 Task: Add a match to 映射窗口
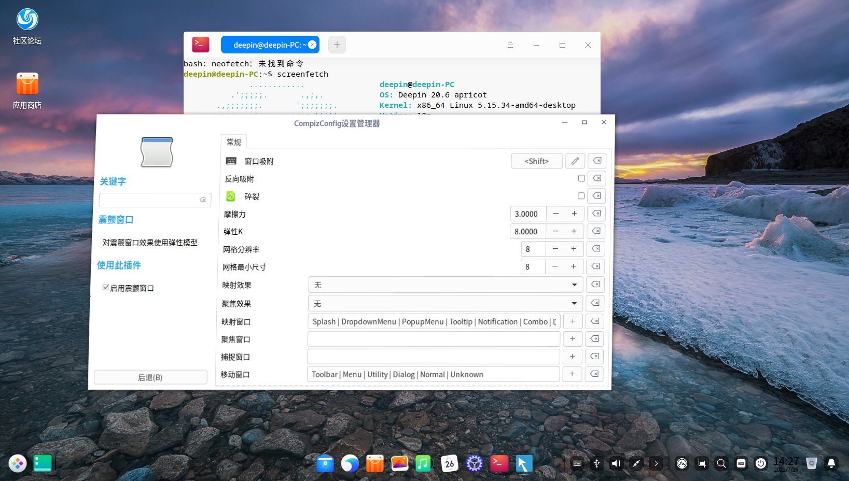point(573,321)
